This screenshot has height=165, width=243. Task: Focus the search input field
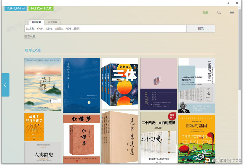pos(105,29)
